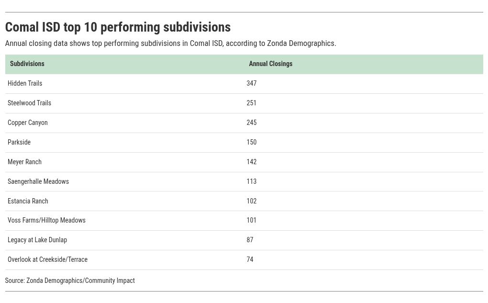Click the Annual Closings column header
488x303 pixels.
click(x=270, y=64)
